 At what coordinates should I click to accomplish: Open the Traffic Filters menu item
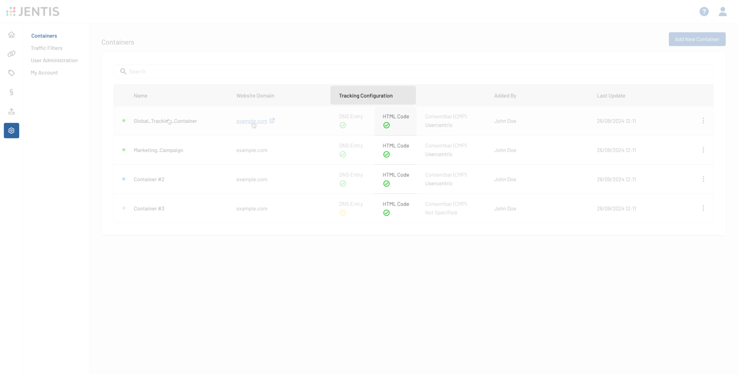(46, 47)
